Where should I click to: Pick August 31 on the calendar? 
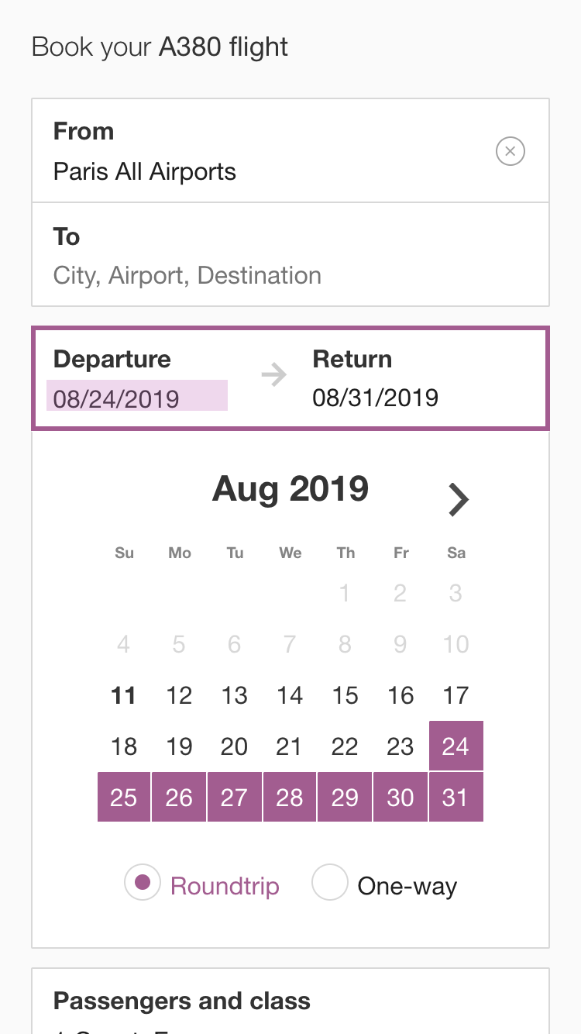click(x=456, y=797)
